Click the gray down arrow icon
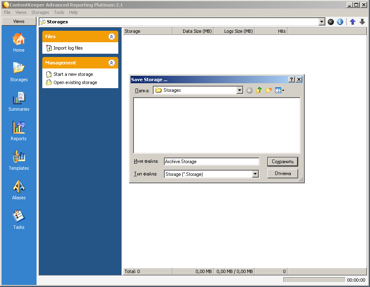 (362, 22)
